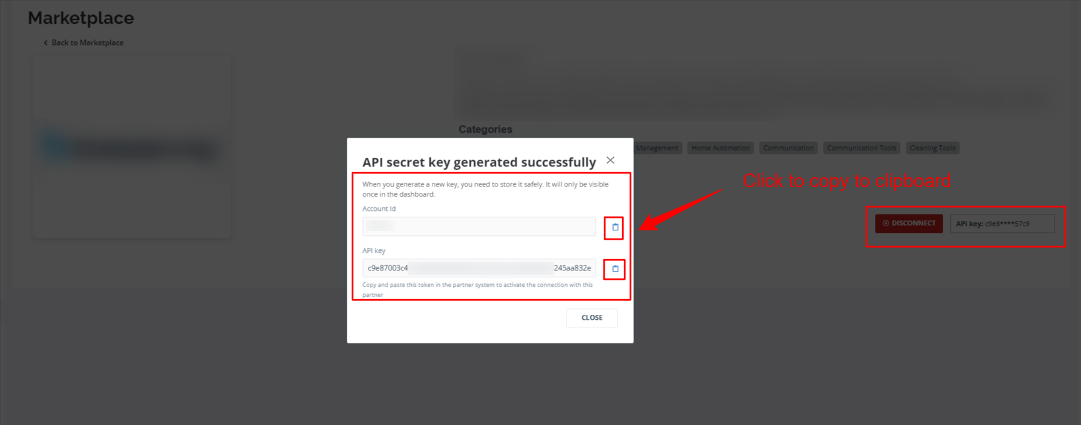Click the CLOSE button in the dialog
The image size is (1081, 425).
(592, 318)
